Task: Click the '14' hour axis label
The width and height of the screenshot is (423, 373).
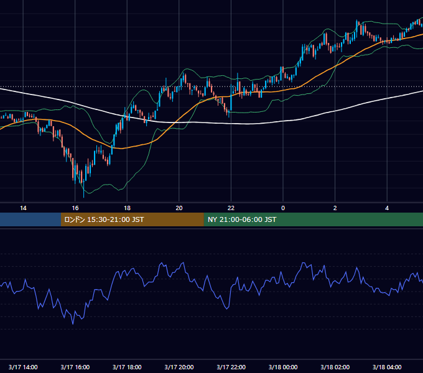Action: click(x=23, y=208)
